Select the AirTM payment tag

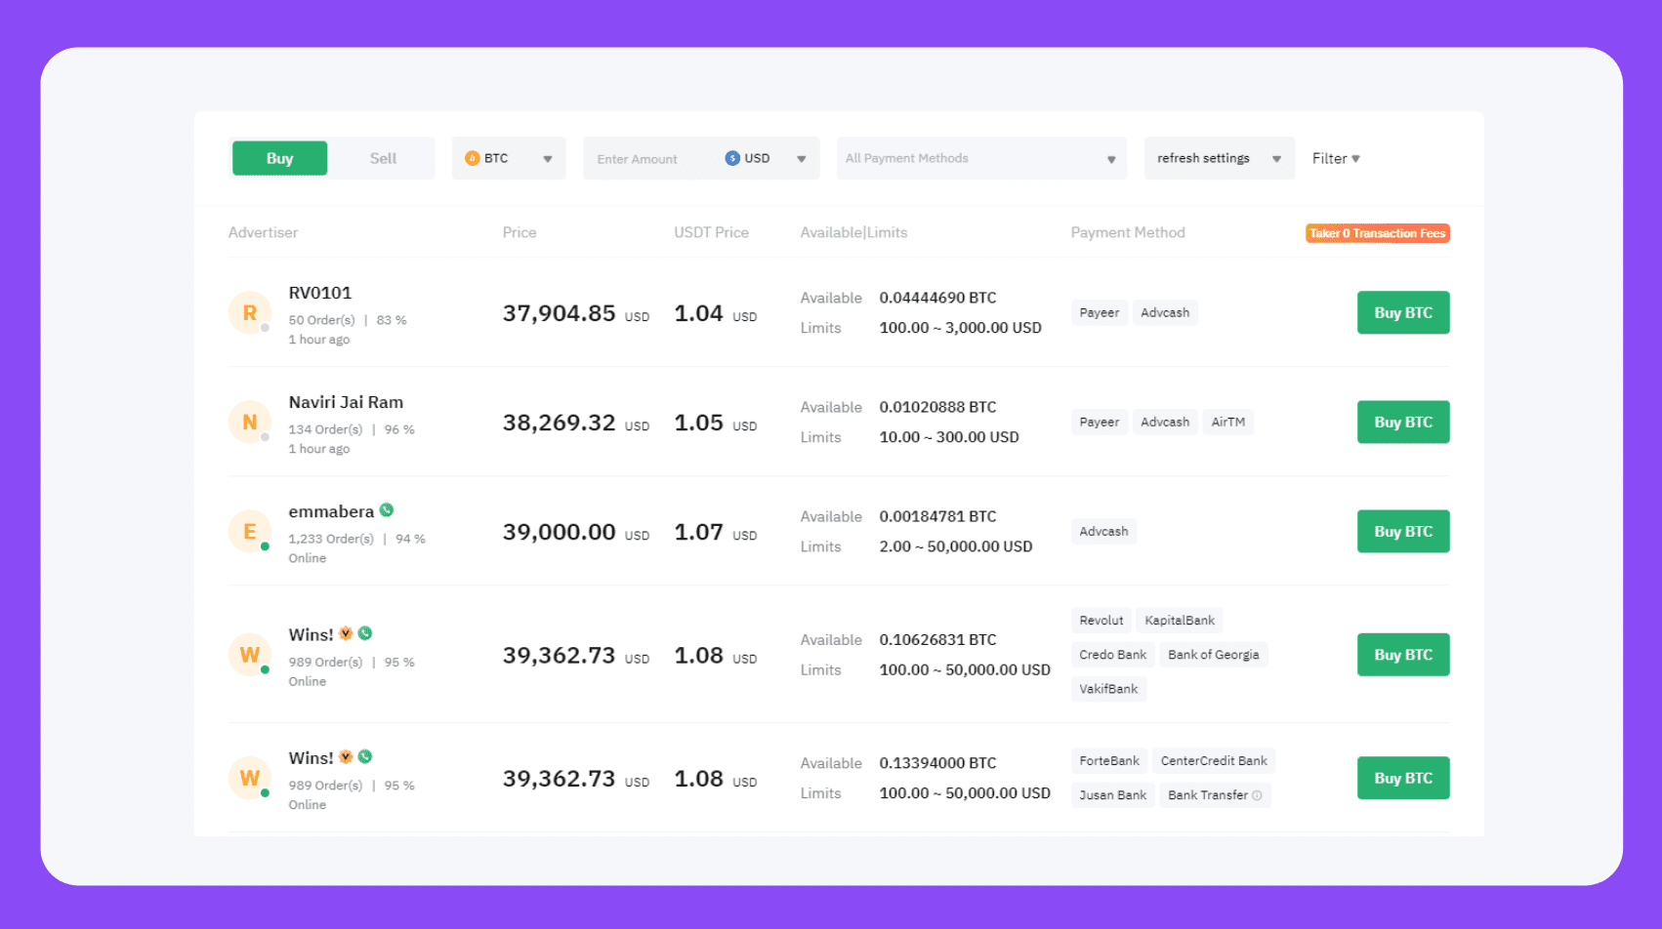click(x=1228, y=422)
